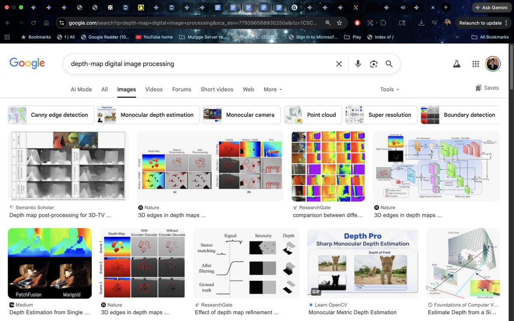Select the Short videos tab

click(x=217, y=89)
